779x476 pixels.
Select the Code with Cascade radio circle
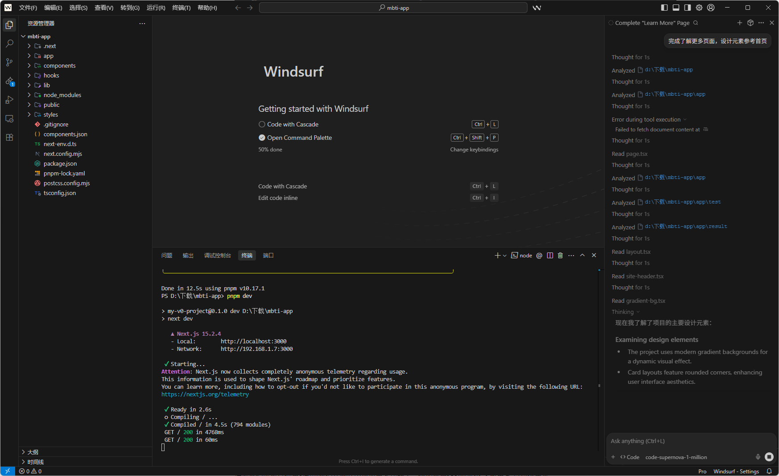coord(262,125)
